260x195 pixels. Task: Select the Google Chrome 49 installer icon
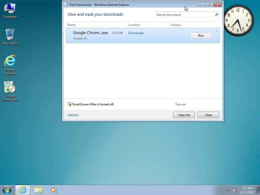[x=10, y=91]
